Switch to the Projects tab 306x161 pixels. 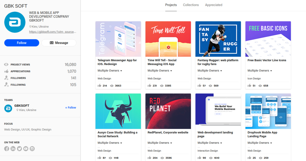tap(171, 5)
